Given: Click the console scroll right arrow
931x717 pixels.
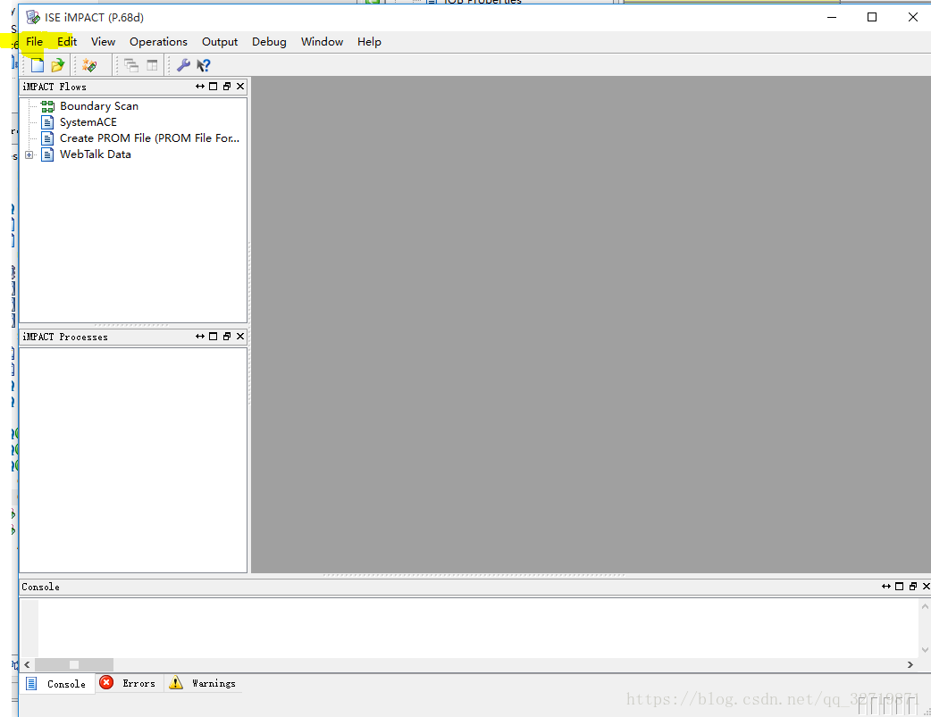Looking at the screenshot, I should 910,664.
